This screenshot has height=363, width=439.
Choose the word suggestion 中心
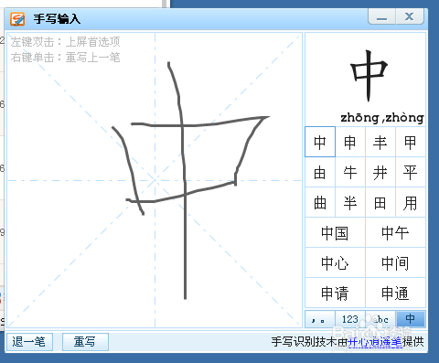tap(335, 262)
